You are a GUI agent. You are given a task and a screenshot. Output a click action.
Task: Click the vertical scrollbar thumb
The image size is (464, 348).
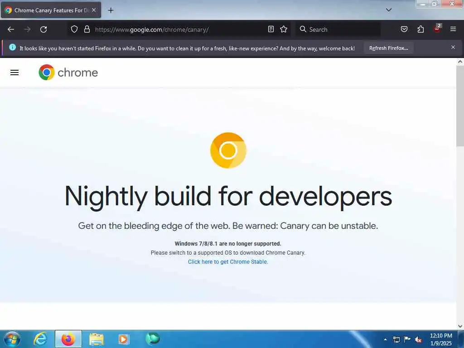pos(460,106)
